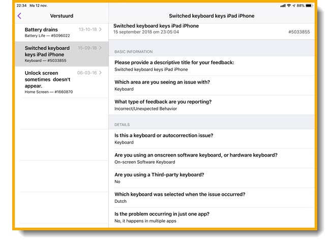Screen dimensions: 330x243
Task: Tap the 22:34 clock in status bar
Action: click(x=22, y=6)
